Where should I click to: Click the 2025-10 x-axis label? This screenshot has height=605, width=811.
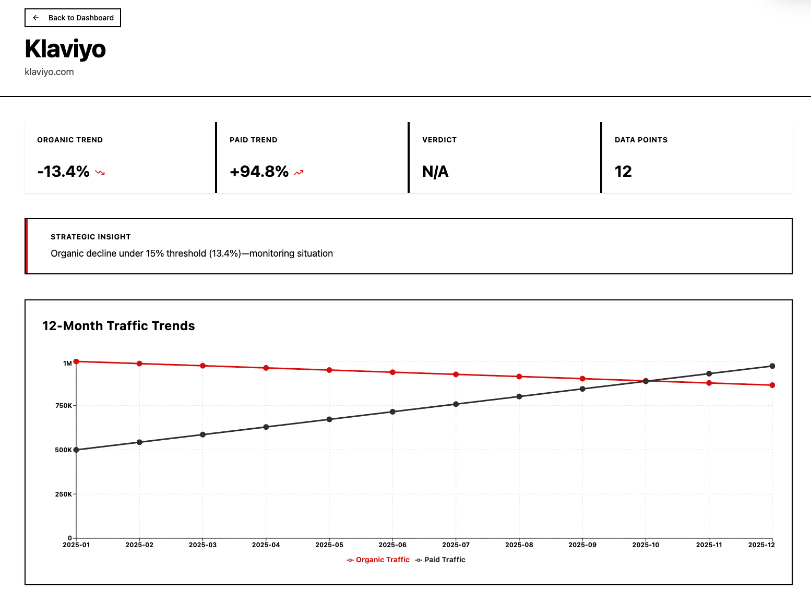coord(646,545)
